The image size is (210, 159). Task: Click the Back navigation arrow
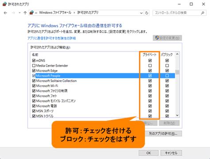point(5,13)
